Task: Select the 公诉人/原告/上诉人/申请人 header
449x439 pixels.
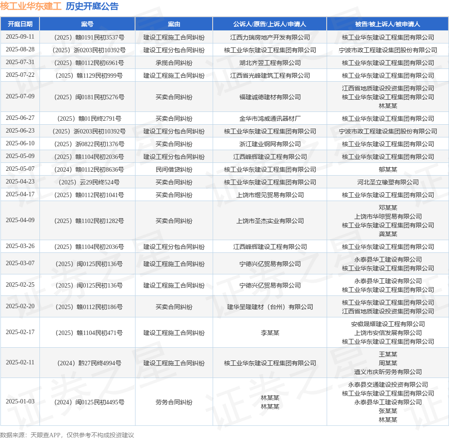Action: point(270,24)
